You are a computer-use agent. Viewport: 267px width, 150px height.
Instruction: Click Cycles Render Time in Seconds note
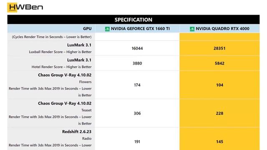(52, 37)
